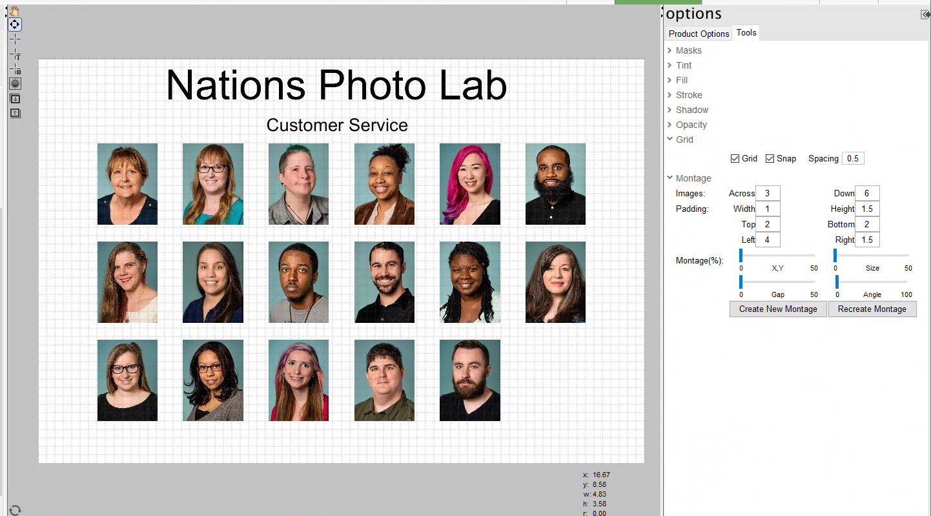Click the Images Across input field
The width and height of the screenshot is (931, 516).
click(x=768, y=193)
